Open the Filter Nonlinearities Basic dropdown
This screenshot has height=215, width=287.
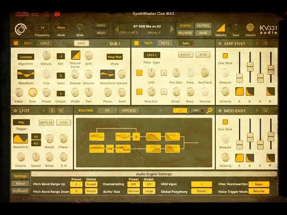coord(259,184)
